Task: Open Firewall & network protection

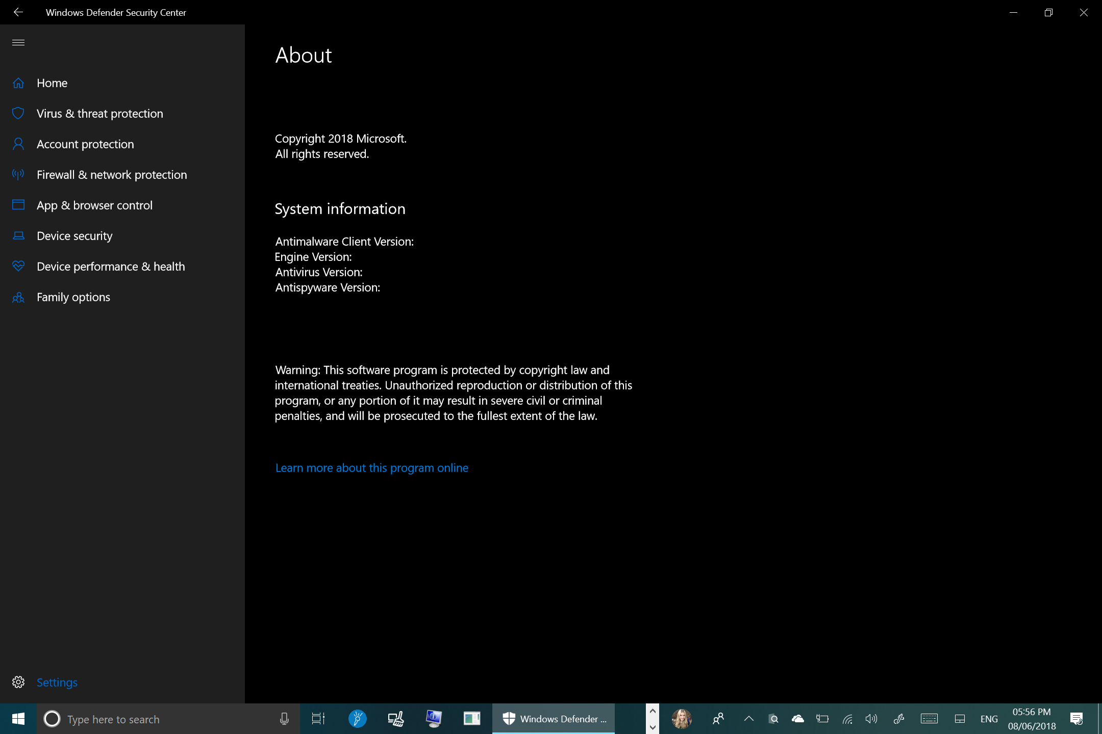Action: pyautogui.click(x=112, y=175)
